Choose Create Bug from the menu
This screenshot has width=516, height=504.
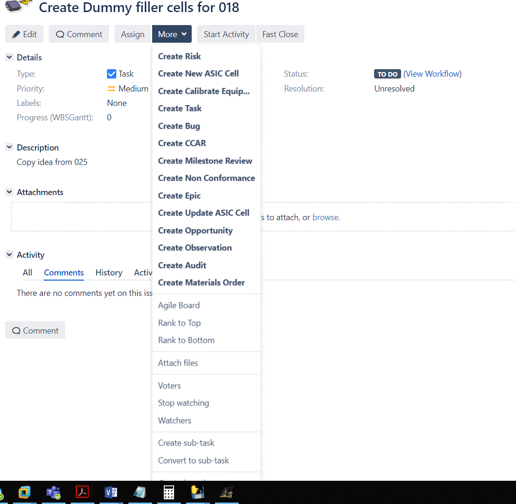tap(179, 126)
